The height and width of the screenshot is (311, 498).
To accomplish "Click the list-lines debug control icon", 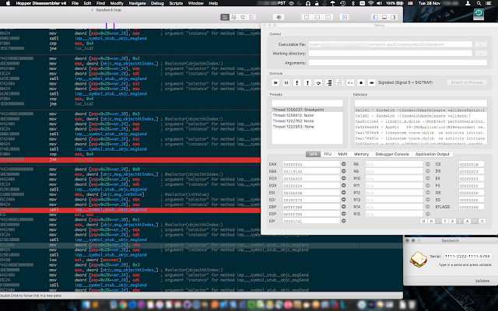I will (329, 83).
